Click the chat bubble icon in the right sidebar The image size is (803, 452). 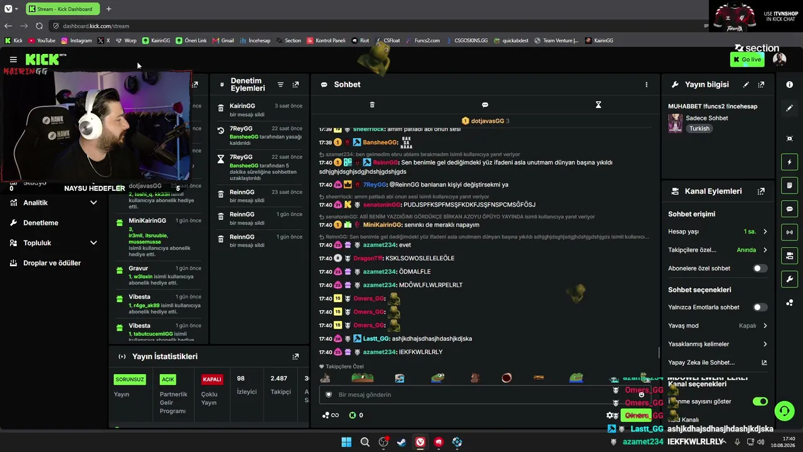point(789,209)
